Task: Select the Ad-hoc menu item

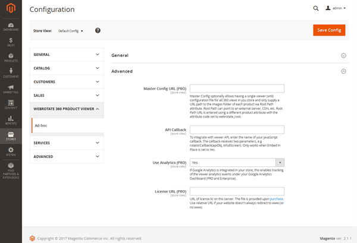Action: pos(42,125)
